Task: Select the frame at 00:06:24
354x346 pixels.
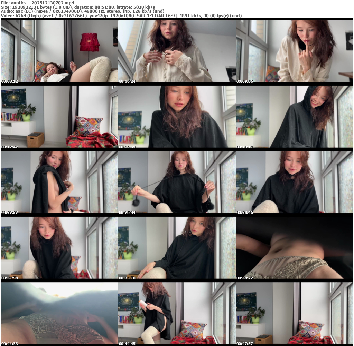Action: [177, 51]
